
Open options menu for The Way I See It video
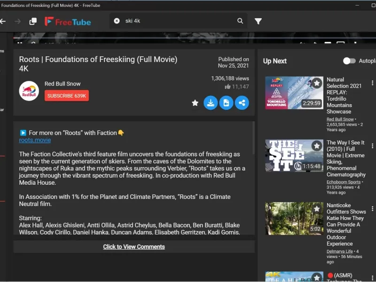372,146
